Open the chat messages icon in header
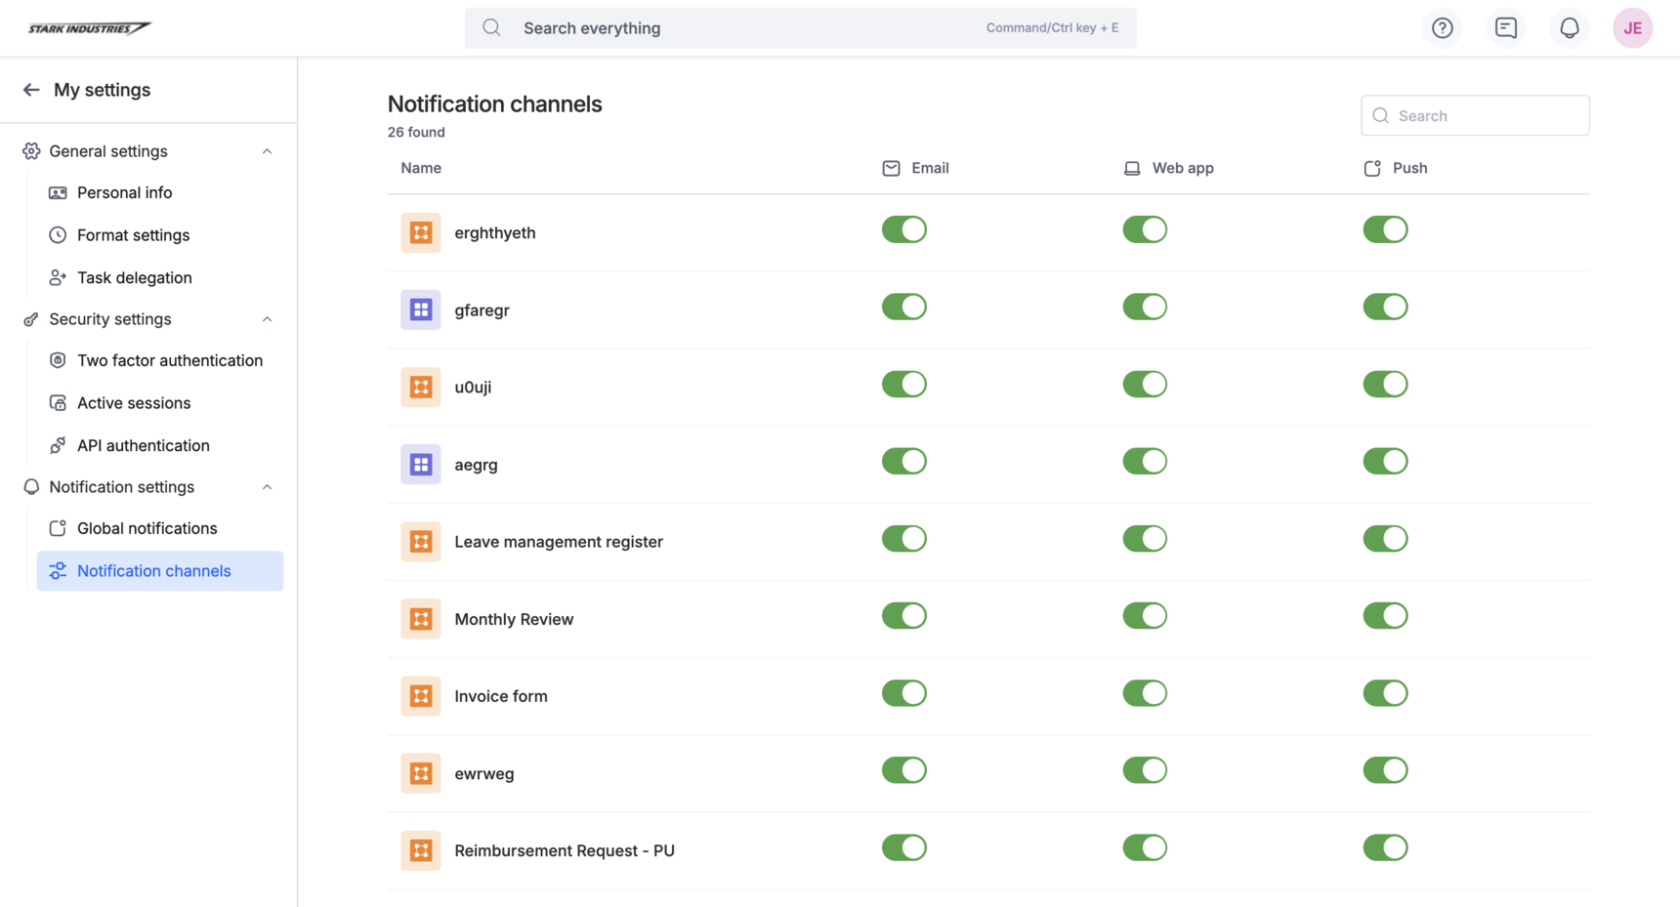The width and height of the screenshot is (1680, 907). tap(1505, 28)
